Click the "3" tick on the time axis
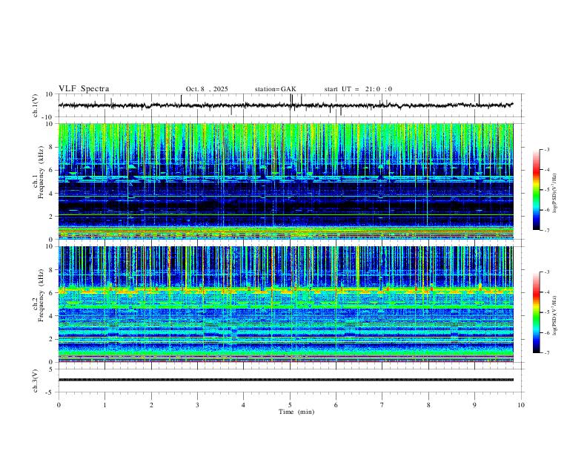The width and height of the screenshot is (587, 454). coord(197,405)
